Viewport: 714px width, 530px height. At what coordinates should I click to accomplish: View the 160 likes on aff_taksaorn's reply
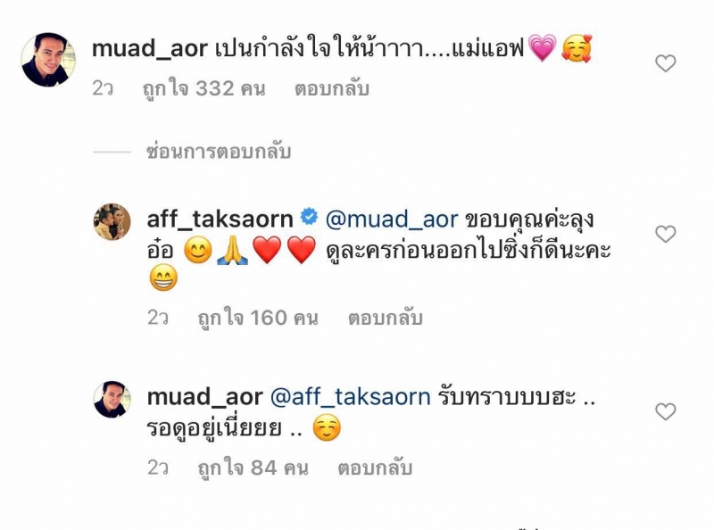coord(258,318)
